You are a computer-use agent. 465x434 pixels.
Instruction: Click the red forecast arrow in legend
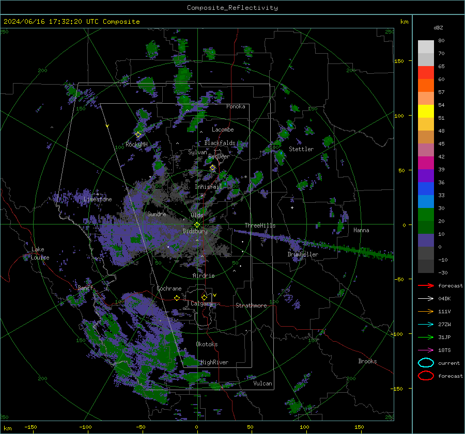click(426, 285)
